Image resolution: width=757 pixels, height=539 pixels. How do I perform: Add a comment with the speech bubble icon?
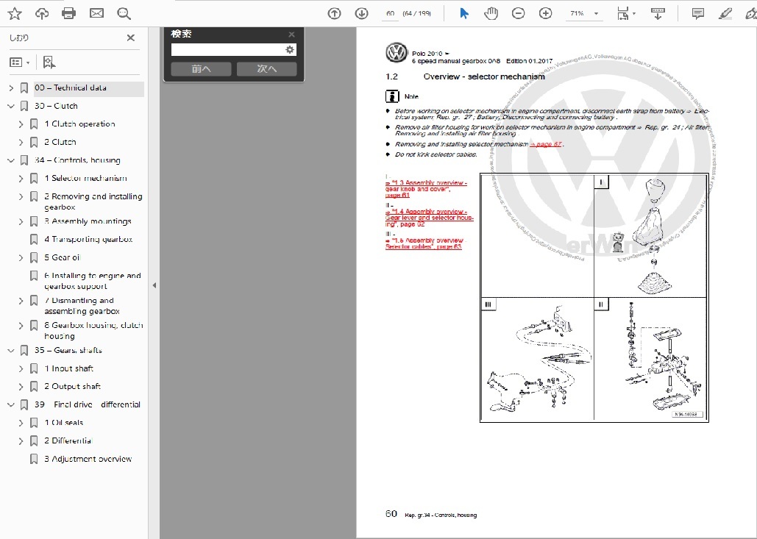[x=697, y=13]
